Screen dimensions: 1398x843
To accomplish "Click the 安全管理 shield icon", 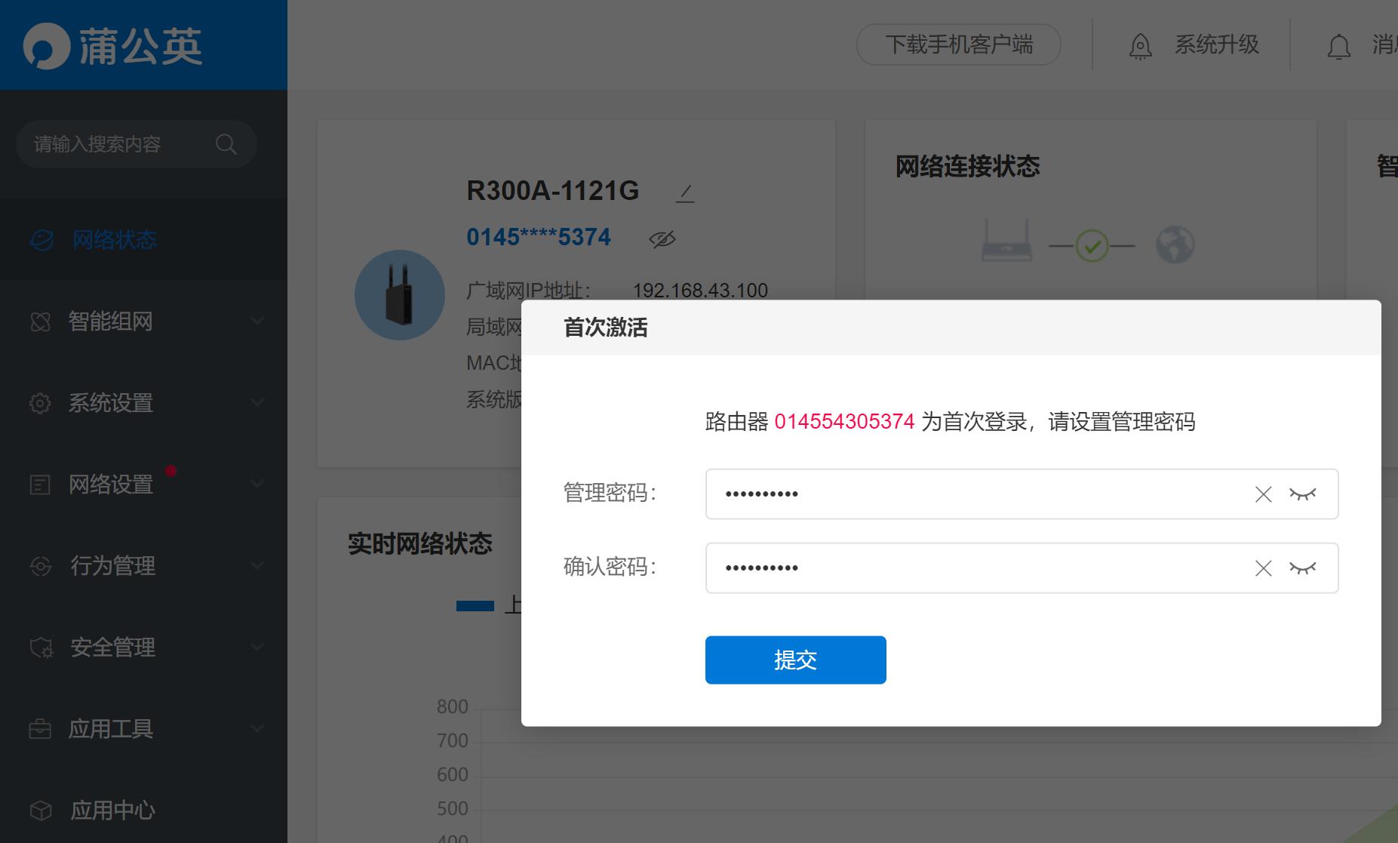I will pos(41,647).
